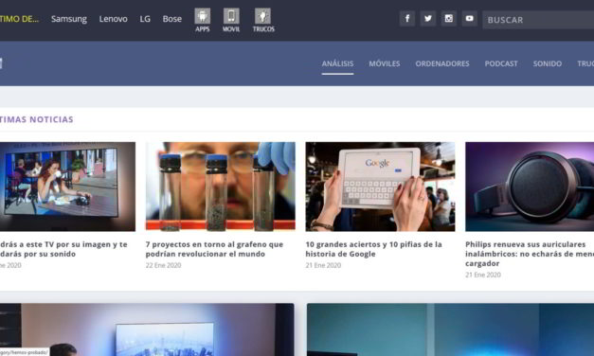Select the Análisis menu item
The width and height of the screenshot is (594, 356).
337,63
